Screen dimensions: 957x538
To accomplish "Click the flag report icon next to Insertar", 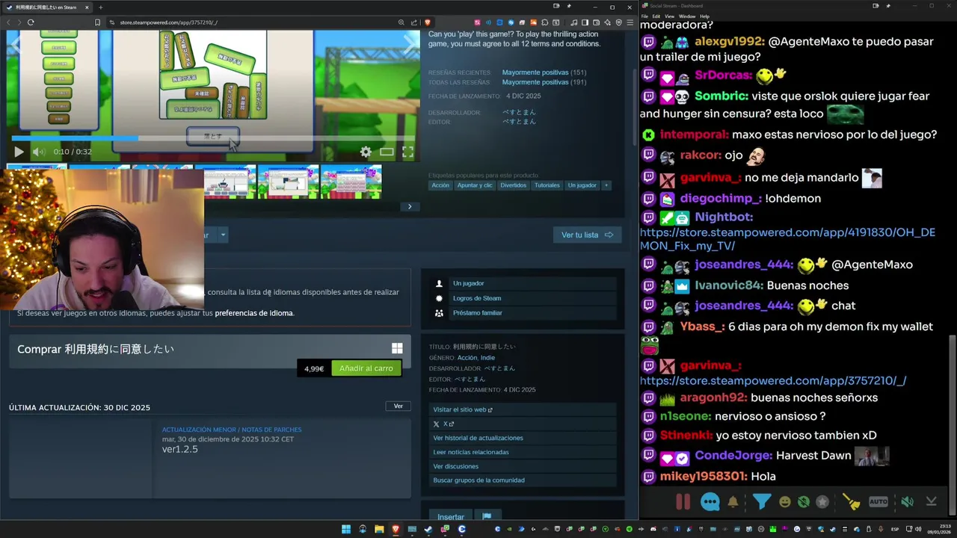I will point(487,516).
